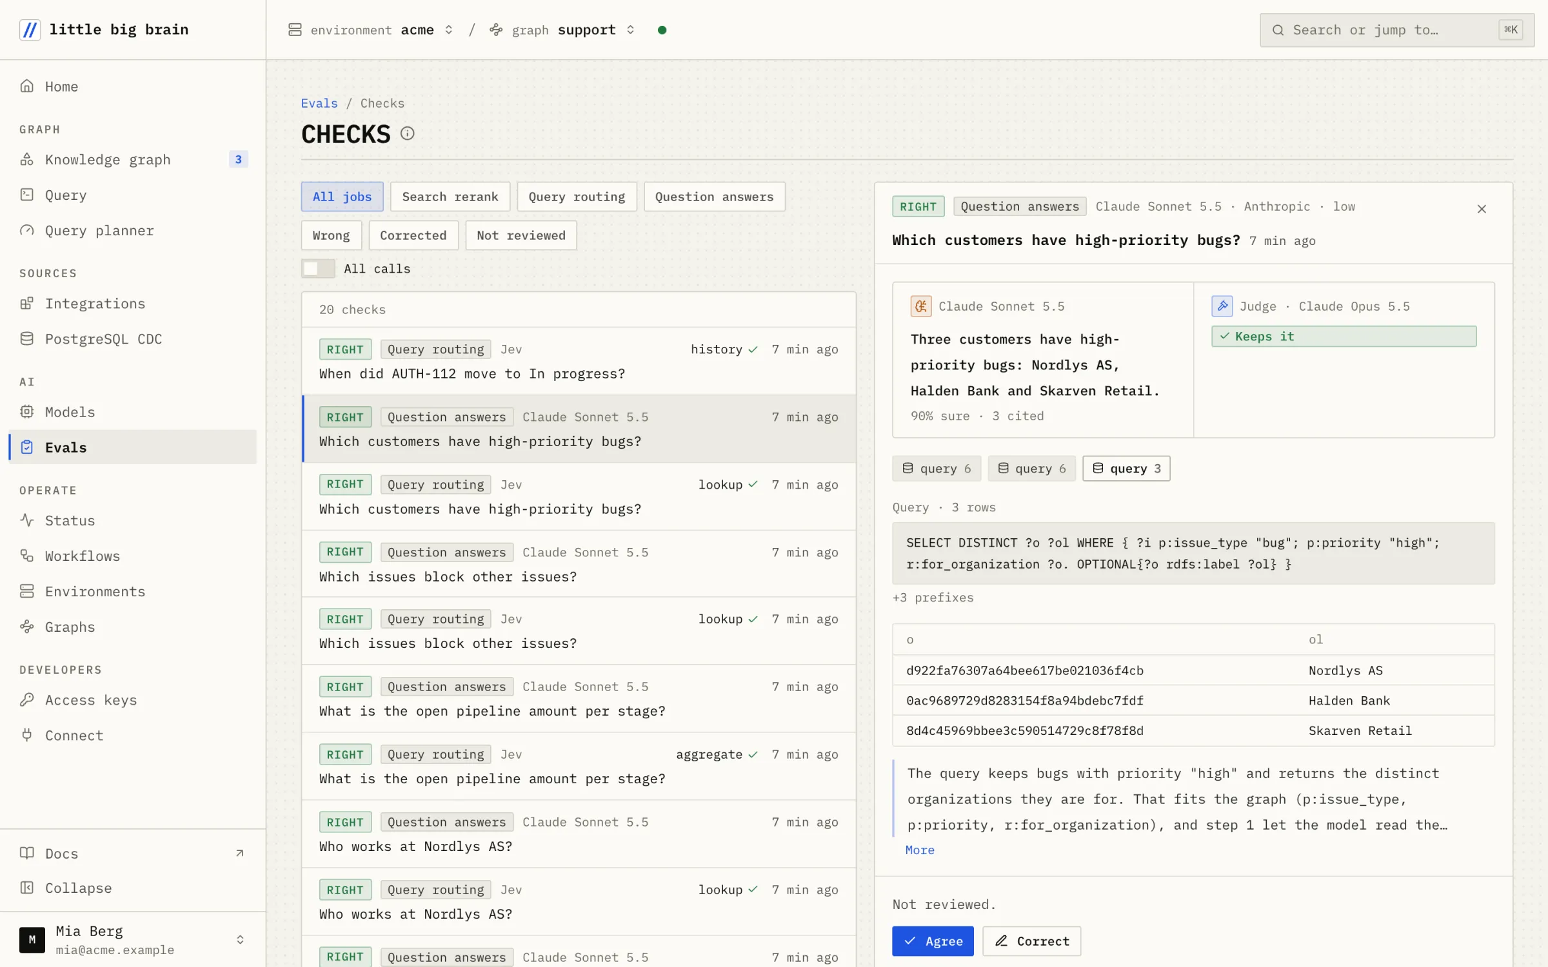Open Integrations sources

(x=132, y=303)
